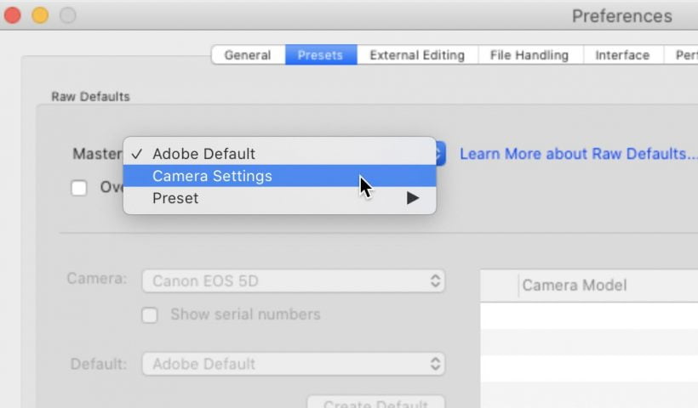Toggle the Override checkbox below Master

click(x=79, y=188)
